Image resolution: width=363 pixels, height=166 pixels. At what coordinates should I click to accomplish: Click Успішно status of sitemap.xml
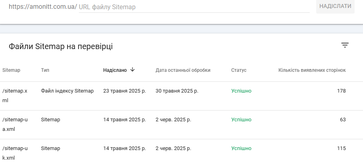click(x=241, y=91)
